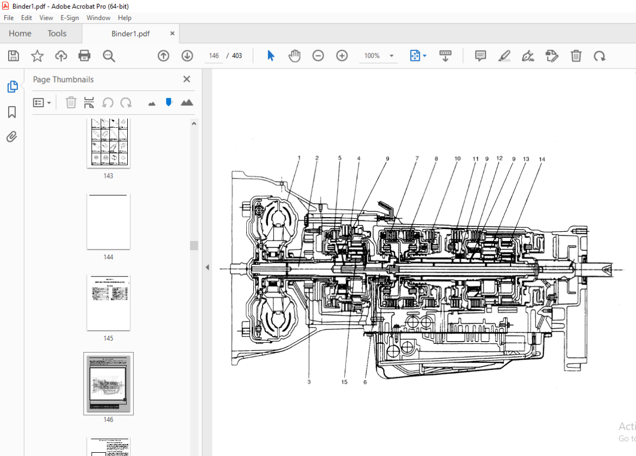This screenshot has height=456, width=636.
Task: Click the scrolling mode keyboard icon
Action: [x=445, y=56]
